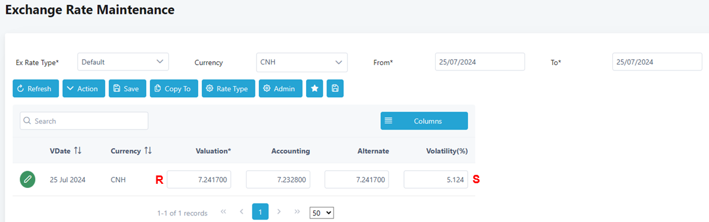Screen dimensions: 709x222
Task: Click the Refresh button
Action: pyautogui.click(x=36, y=88)
